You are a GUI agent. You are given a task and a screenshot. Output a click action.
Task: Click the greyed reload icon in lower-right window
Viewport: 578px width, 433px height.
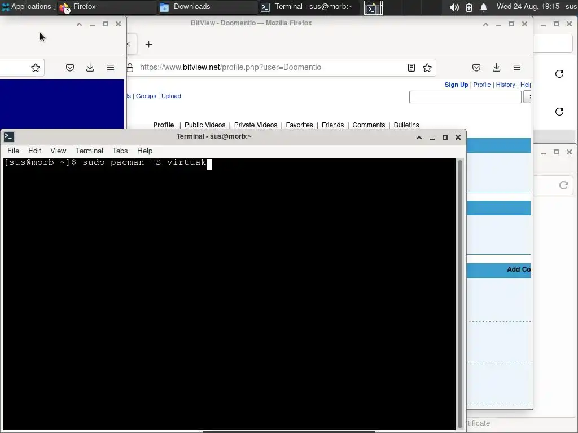563,185
